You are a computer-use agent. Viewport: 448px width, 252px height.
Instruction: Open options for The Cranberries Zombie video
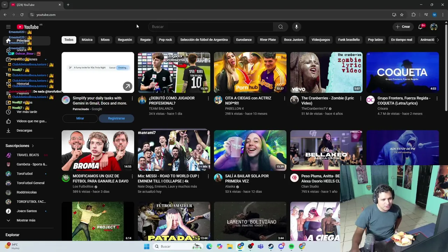tap(361, 99)
